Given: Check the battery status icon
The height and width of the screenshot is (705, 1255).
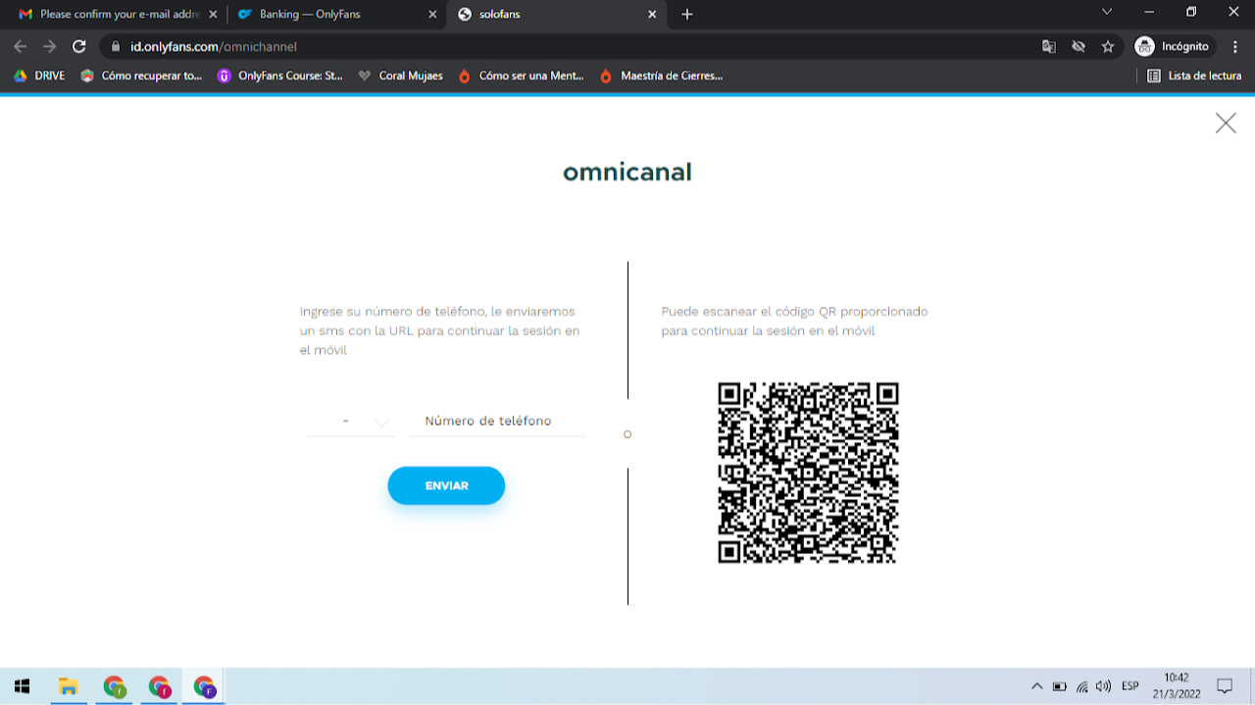Looking at the screenshot, I should (x=1060, y=686).
